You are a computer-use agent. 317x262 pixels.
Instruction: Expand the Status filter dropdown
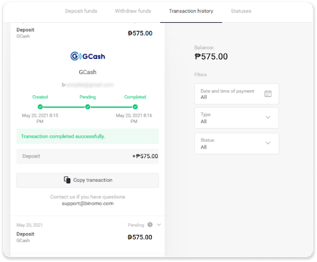[237, 143]
